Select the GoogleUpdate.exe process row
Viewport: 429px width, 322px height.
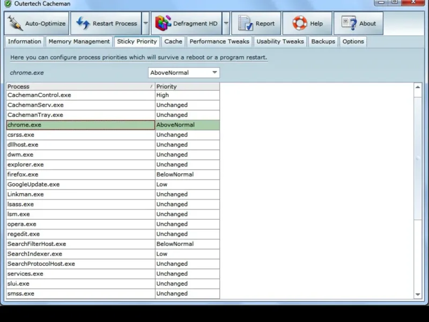[33, 185]
